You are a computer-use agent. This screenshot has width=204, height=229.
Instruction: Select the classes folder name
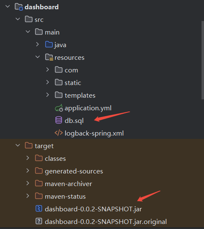(55, 158)
